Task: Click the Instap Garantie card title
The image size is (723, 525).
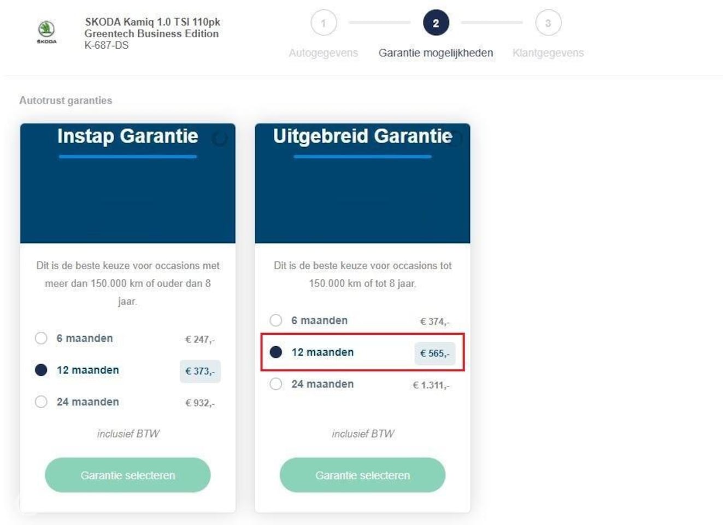Action: 127,136
